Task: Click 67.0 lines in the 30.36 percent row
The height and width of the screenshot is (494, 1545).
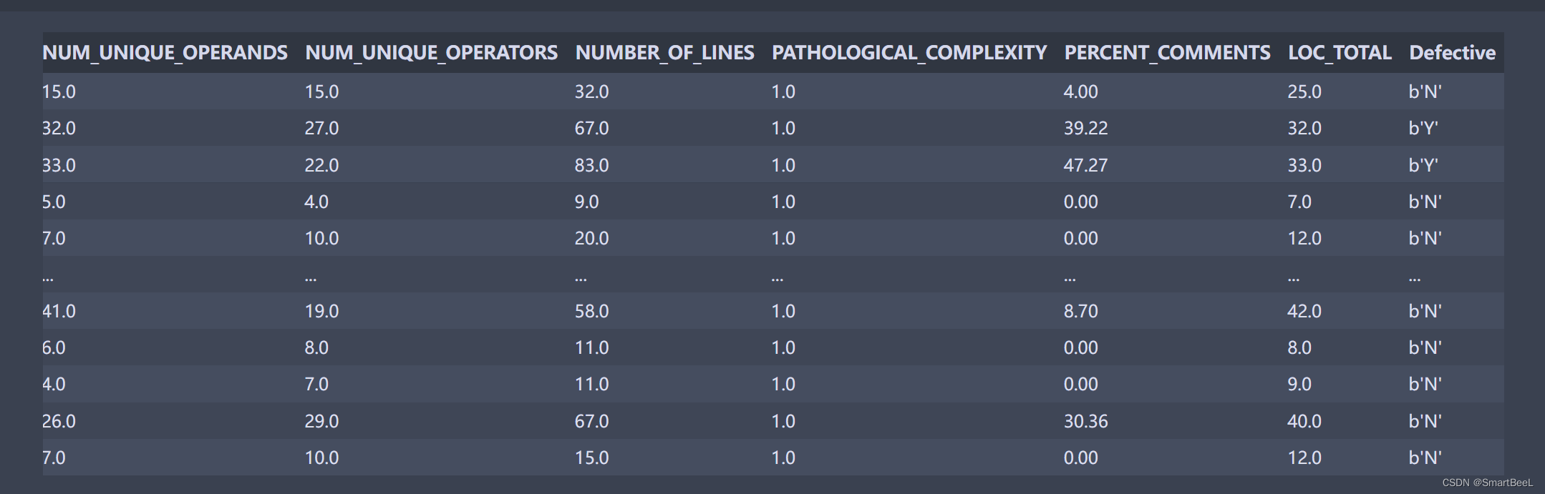Action: click(591, 421)
